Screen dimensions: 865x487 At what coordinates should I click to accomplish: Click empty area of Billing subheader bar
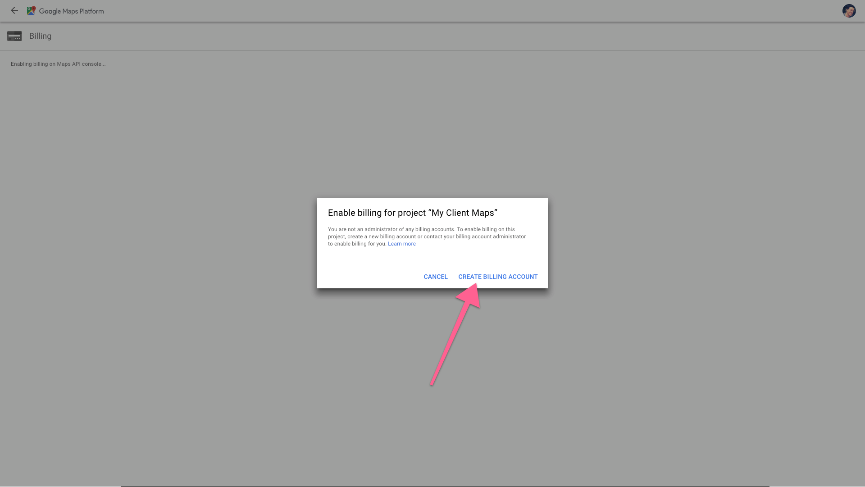(x=451, y=36)
